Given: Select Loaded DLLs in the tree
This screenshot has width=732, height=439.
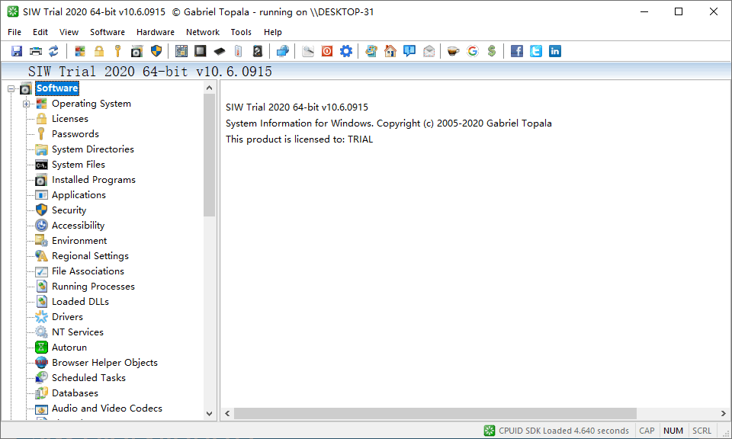Looking at the screenshot, I should coord(80,302).
